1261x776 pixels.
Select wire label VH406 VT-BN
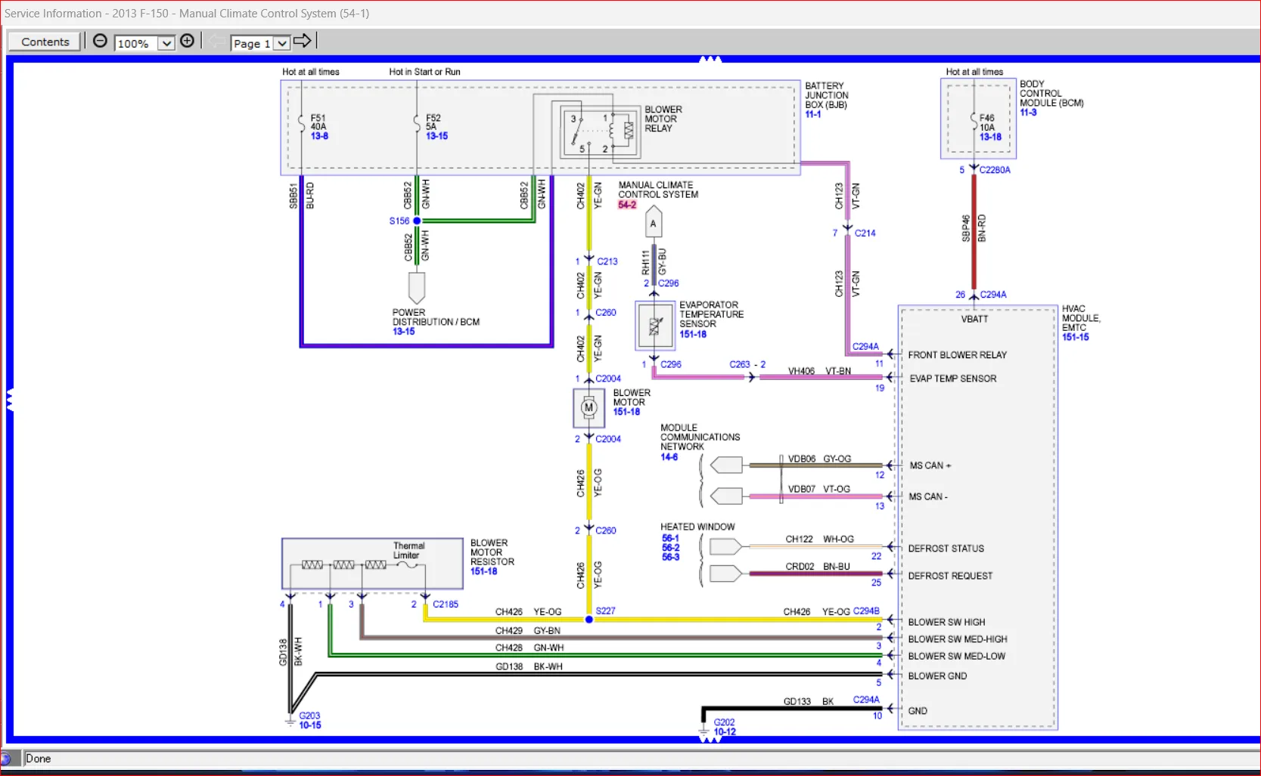click(819, 371)
